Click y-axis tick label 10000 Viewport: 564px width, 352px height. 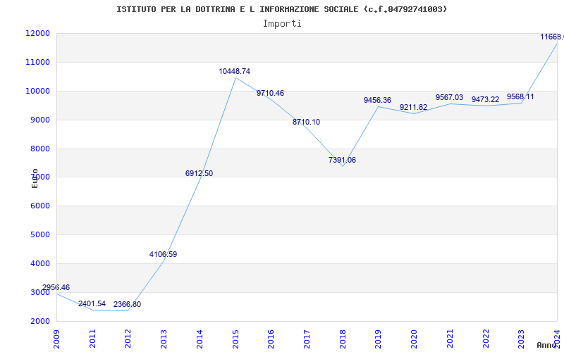point(37,92)
